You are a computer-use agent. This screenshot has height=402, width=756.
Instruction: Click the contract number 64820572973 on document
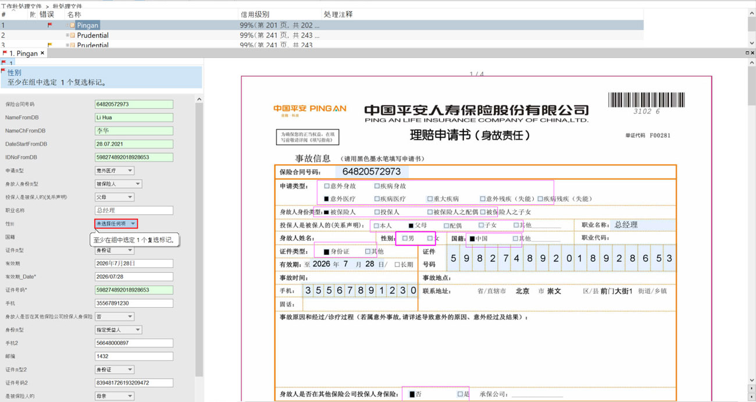click(372, 172)
